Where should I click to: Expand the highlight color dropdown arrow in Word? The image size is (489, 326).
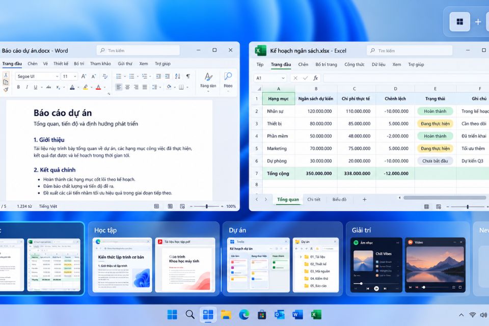point(92,87)
